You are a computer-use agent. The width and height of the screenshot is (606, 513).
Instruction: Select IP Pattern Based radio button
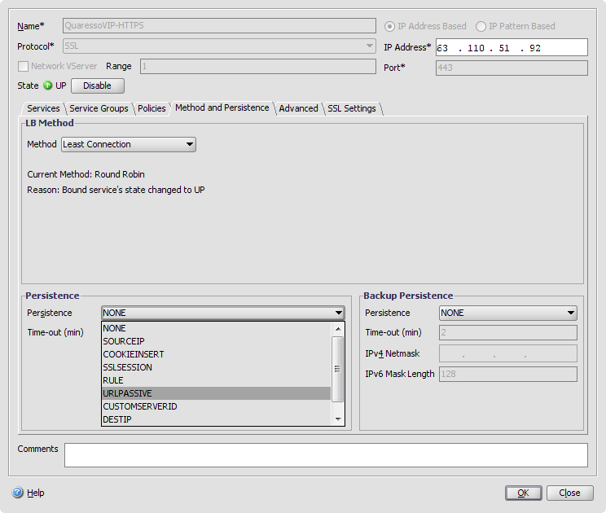pos(481,26)
